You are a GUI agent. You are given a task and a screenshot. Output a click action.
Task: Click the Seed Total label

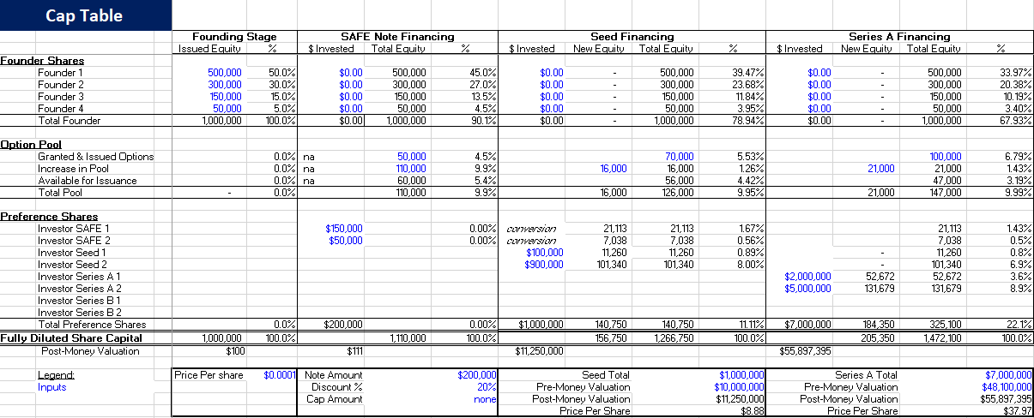click(x=606, y=375)
